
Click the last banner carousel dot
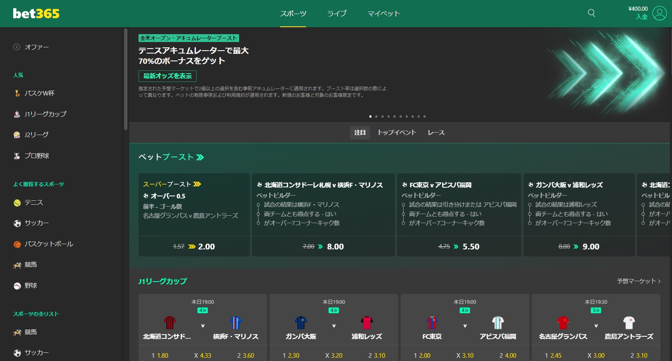pos(425,116)
